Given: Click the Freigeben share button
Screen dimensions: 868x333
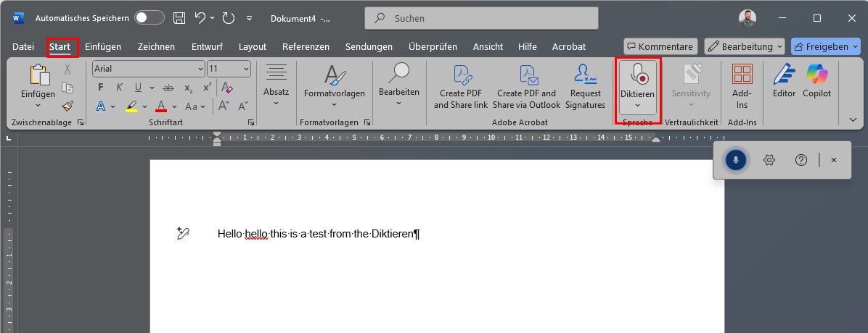Looking at the screenshot, I should (x=825, y=46).
